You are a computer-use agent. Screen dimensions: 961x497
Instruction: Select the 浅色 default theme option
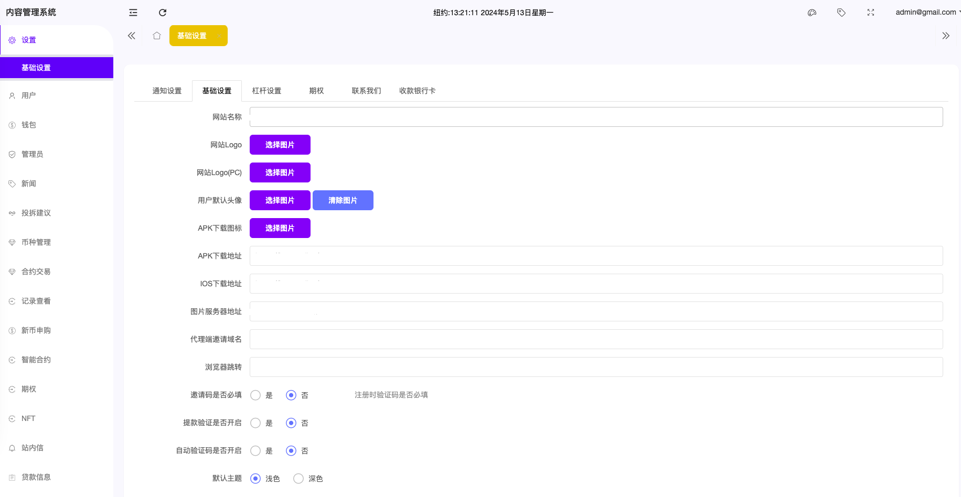click(255, 479)
